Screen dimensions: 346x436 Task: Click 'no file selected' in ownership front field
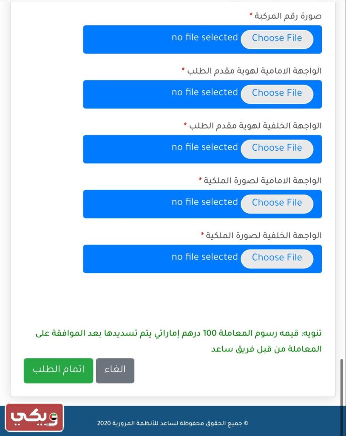[204, 203]
